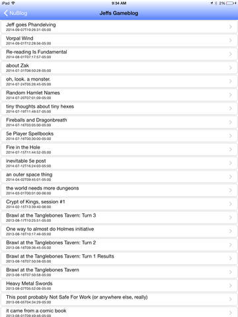
Task: Open the inevitable 5e post
Action: click(119, 163)
